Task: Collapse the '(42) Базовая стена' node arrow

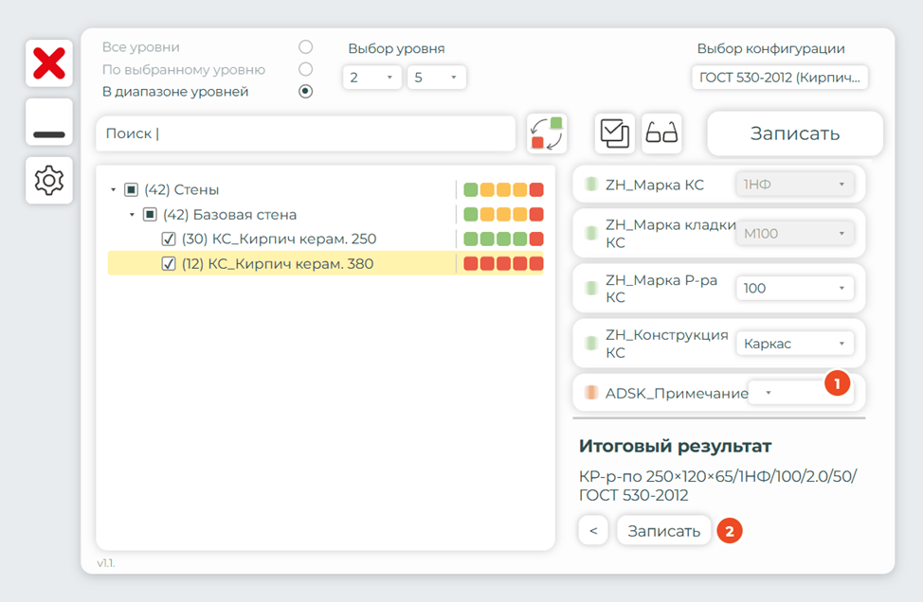Action: click(x=132, y=215)
